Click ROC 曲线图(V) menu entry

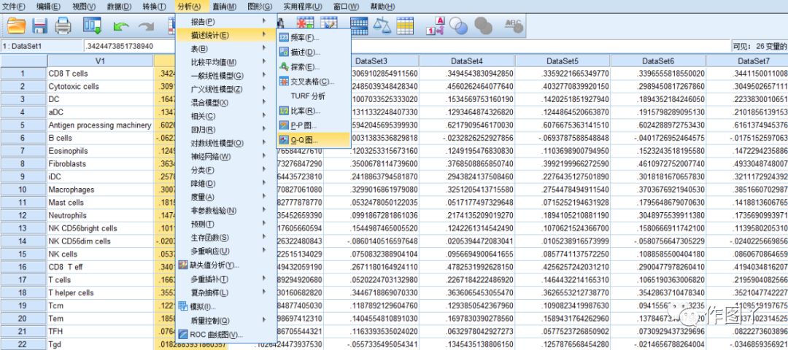point(225,335)
